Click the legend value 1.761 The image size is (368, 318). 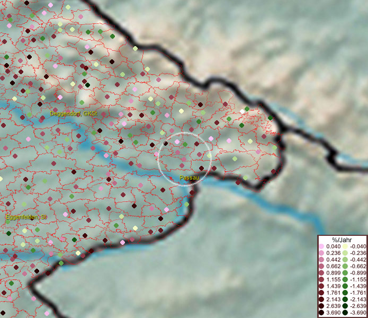(334, 293)
